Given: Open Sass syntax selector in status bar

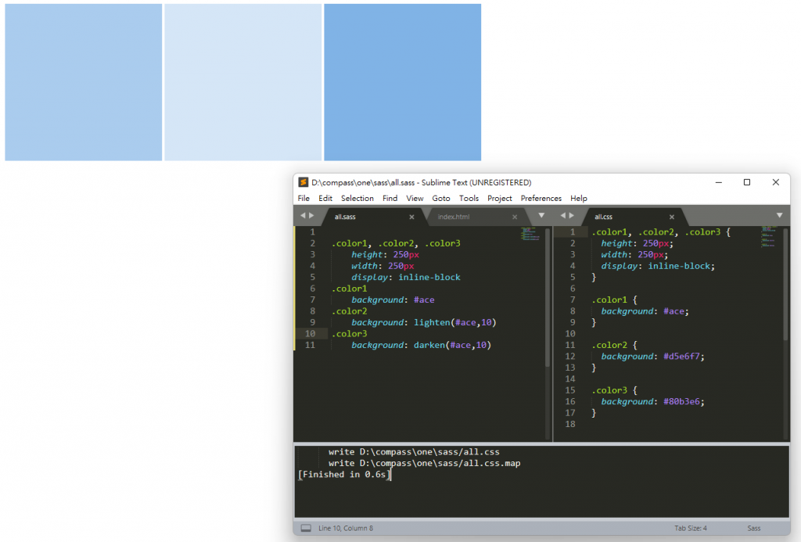Looking at the screenshot, I should tap(754, 528).
